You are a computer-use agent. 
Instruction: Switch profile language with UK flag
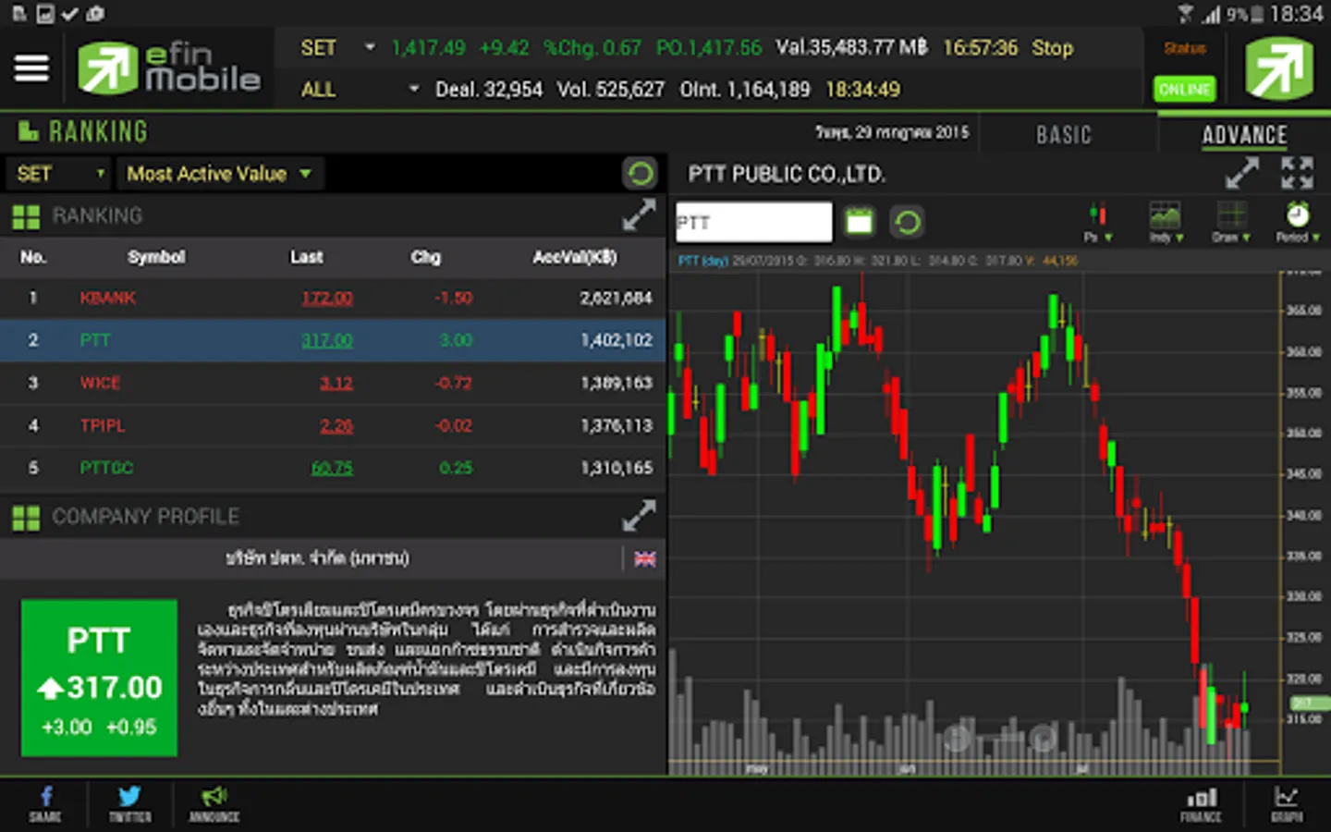[645, 558]
